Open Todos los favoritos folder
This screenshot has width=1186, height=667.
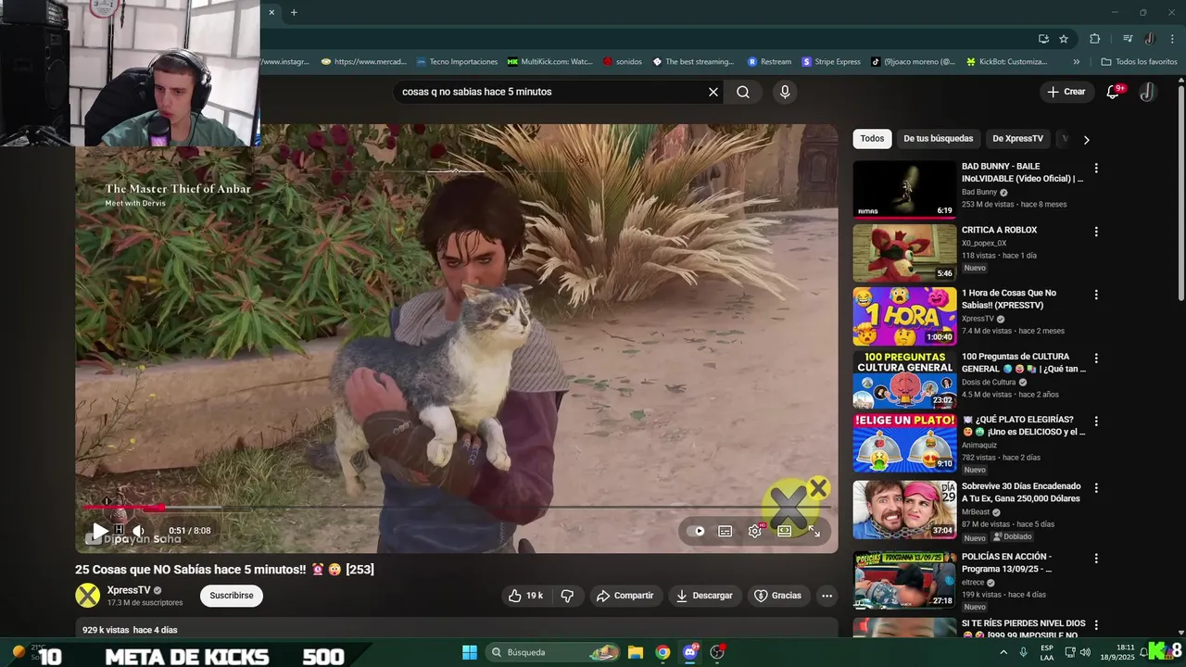[x=1139, y=62]
